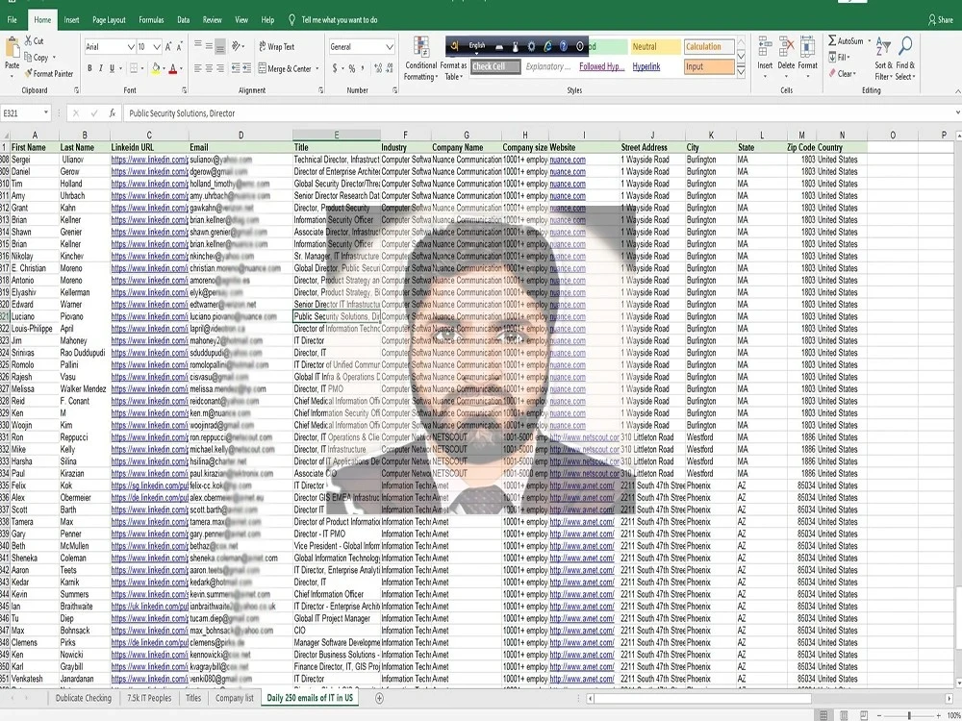This screenshot has height=721, width=962.
Task: Click the insert function fx icon
Action: [x=113, y=112]
